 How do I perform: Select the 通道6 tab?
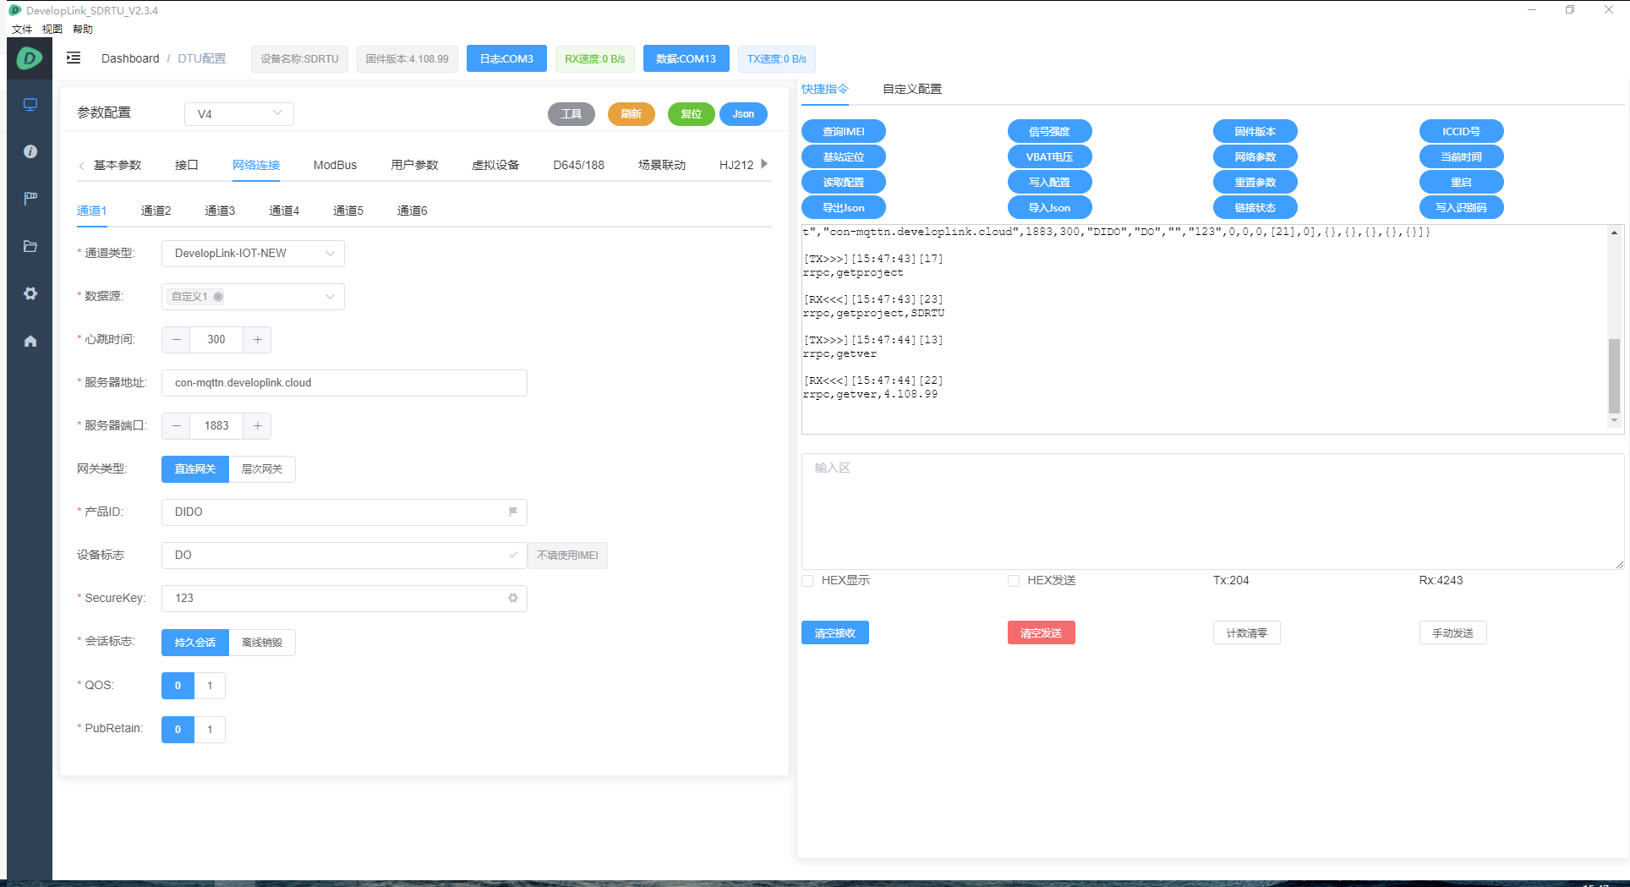(413, 211)
